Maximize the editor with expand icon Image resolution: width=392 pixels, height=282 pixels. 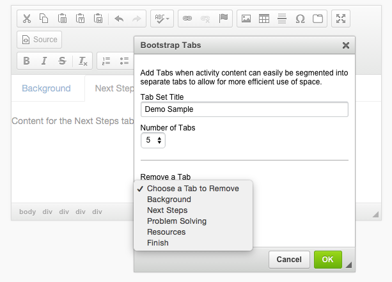click(x=341, y=19)
